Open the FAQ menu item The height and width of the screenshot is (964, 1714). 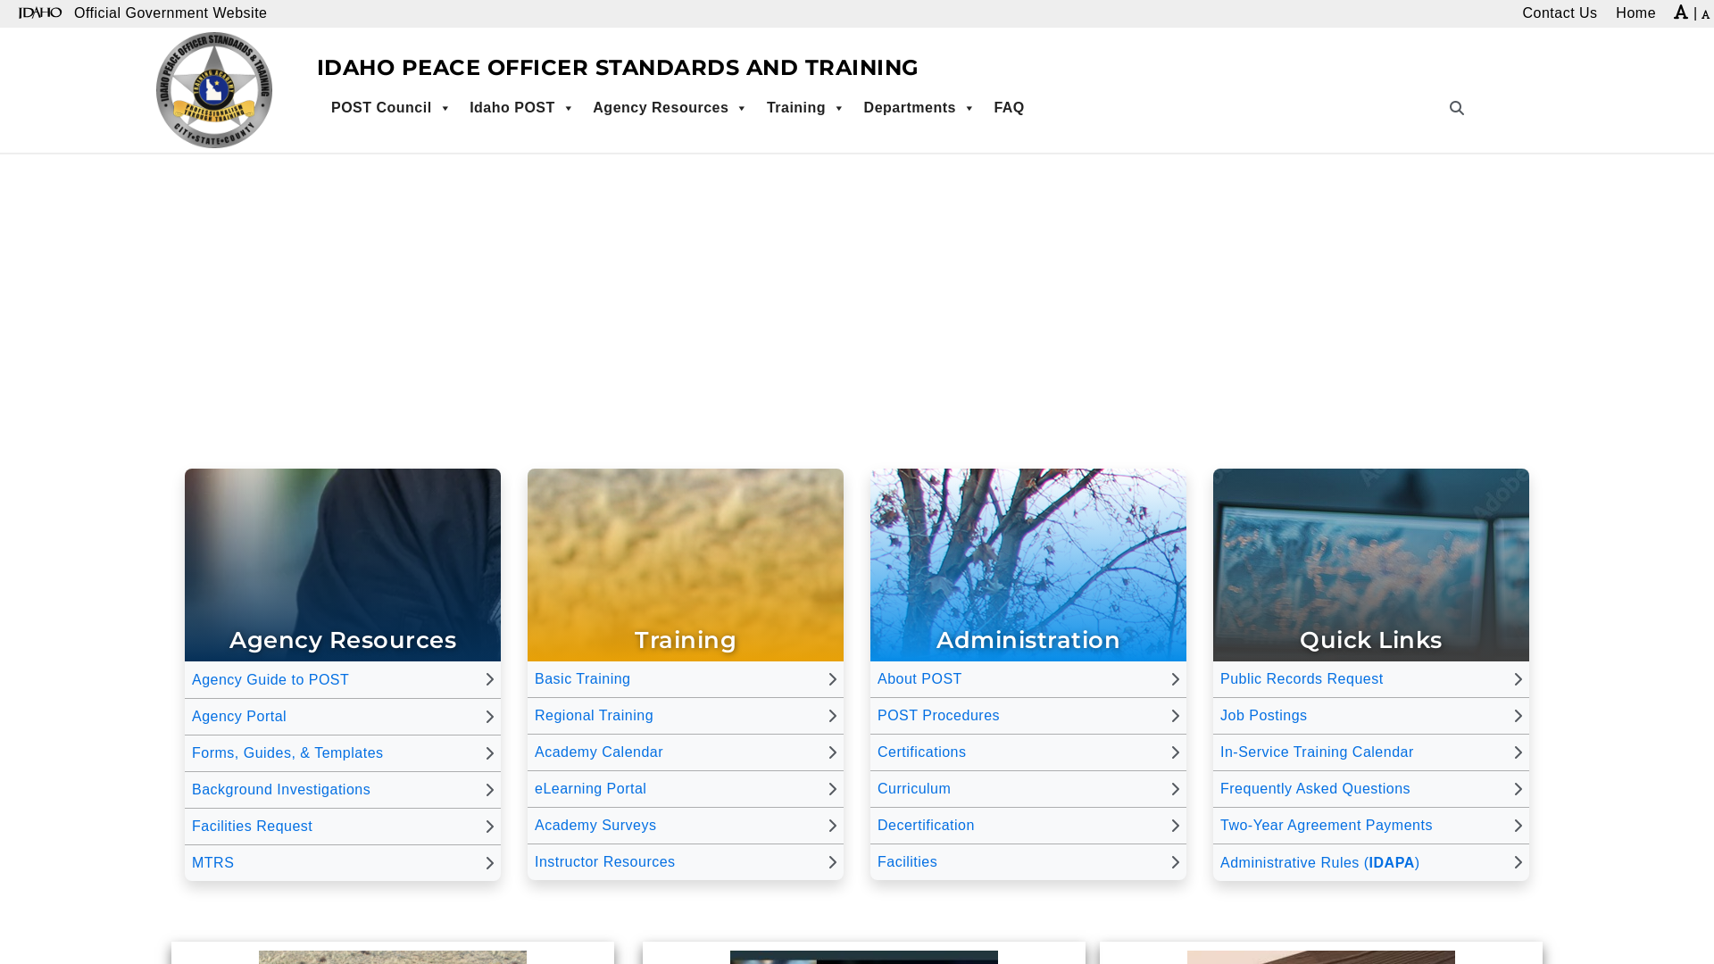pyautogui.click(x=1009, y=108)
